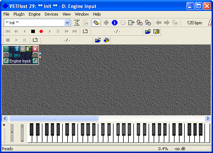Open the Engine menu

click(x=34, y=14)
